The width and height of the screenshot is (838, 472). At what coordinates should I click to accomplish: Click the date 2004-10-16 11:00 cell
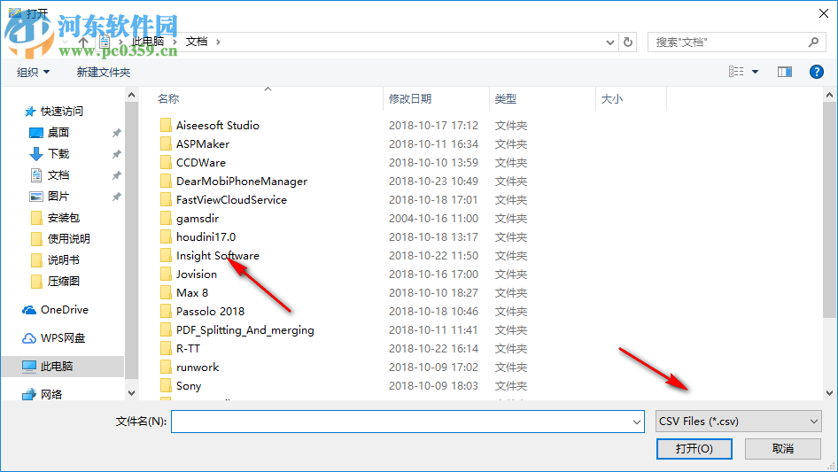[433, 219]
